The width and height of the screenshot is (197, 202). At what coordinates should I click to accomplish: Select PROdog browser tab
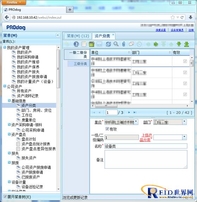34,10
